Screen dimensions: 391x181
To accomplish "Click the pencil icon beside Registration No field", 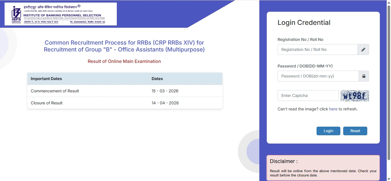I will coord(363,49).
